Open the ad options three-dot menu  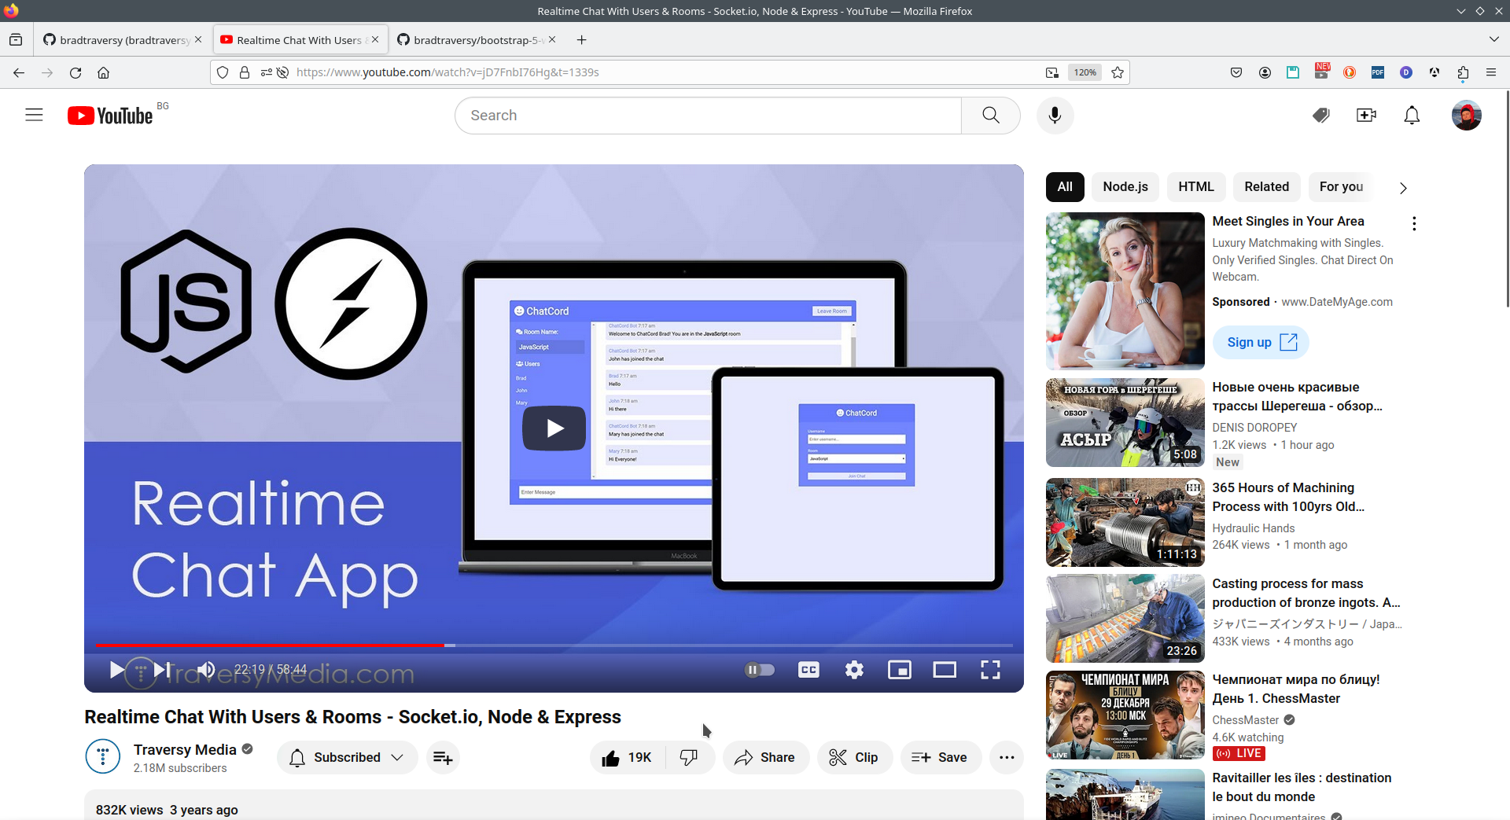click(x=1414, y=224)
